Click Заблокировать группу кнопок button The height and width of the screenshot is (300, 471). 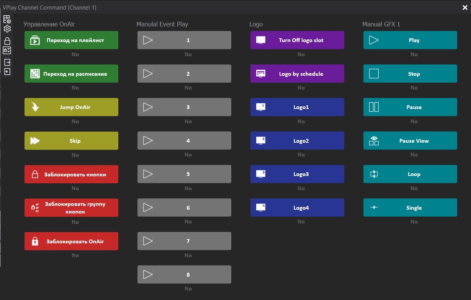(71, 208)
